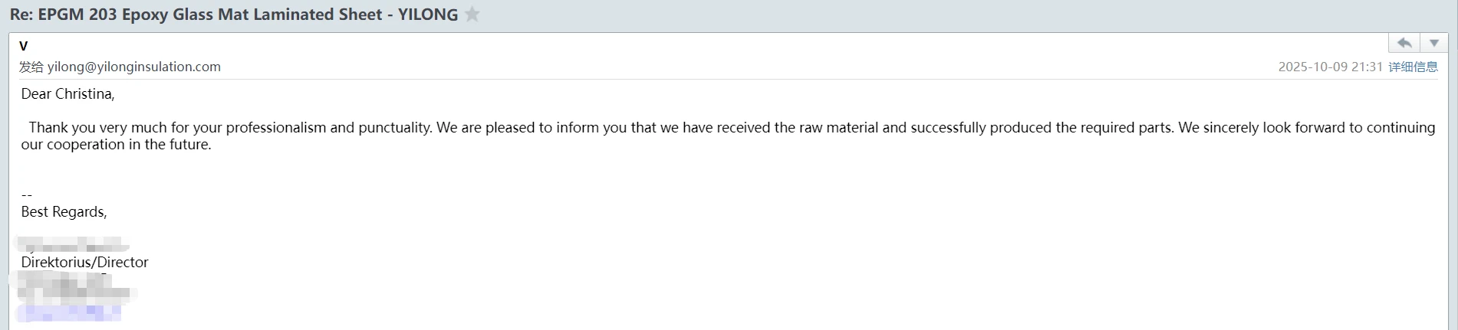Click the blurred blue link in signature
The width and height of the screenshot is (1458, 330).
(x=69, y=312)
